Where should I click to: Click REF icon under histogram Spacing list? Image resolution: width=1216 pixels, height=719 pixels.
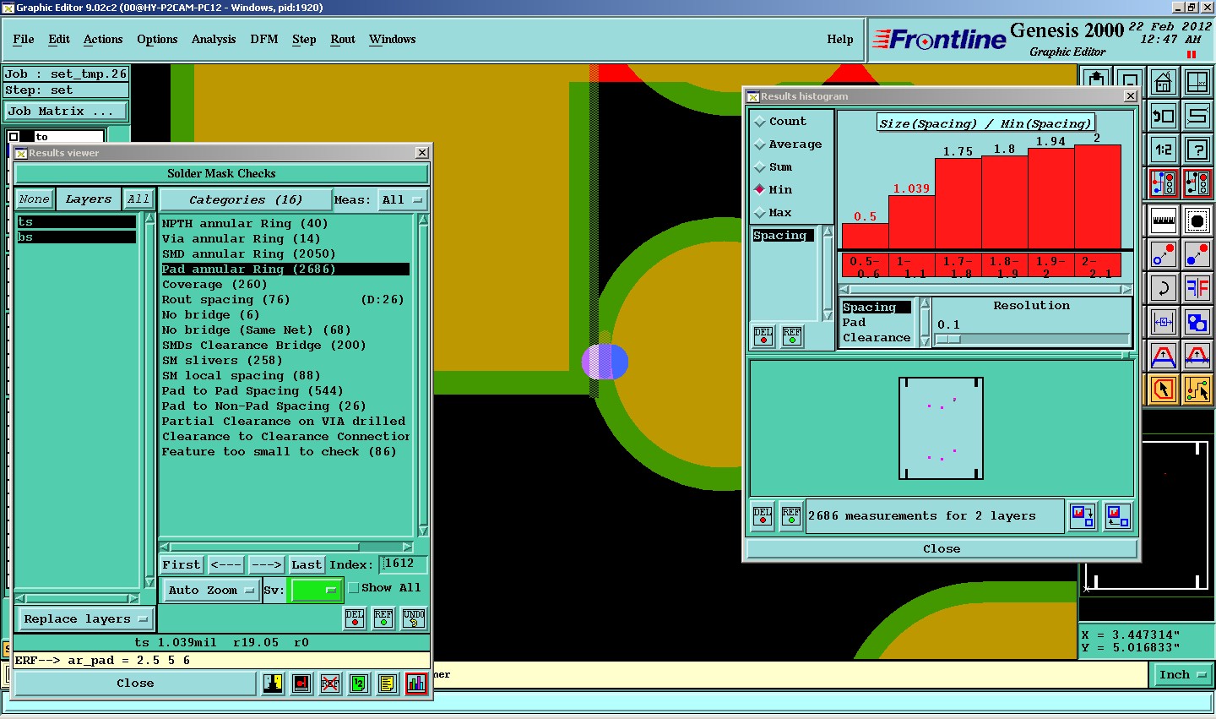click(792, 336)
